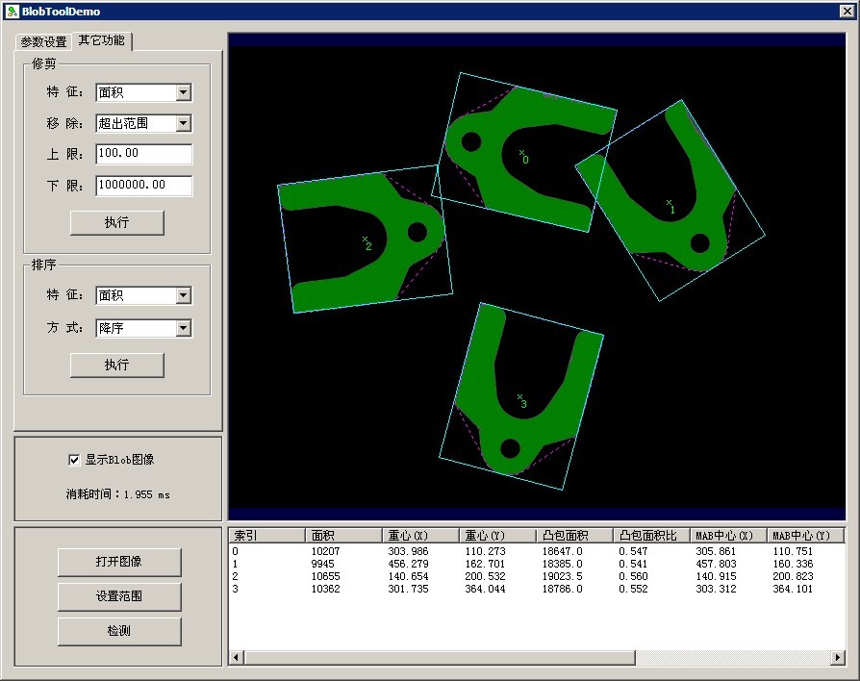Switch to the 参数设置 tab
The width and height of the screenshot is (860, 681).
[44, 41]
